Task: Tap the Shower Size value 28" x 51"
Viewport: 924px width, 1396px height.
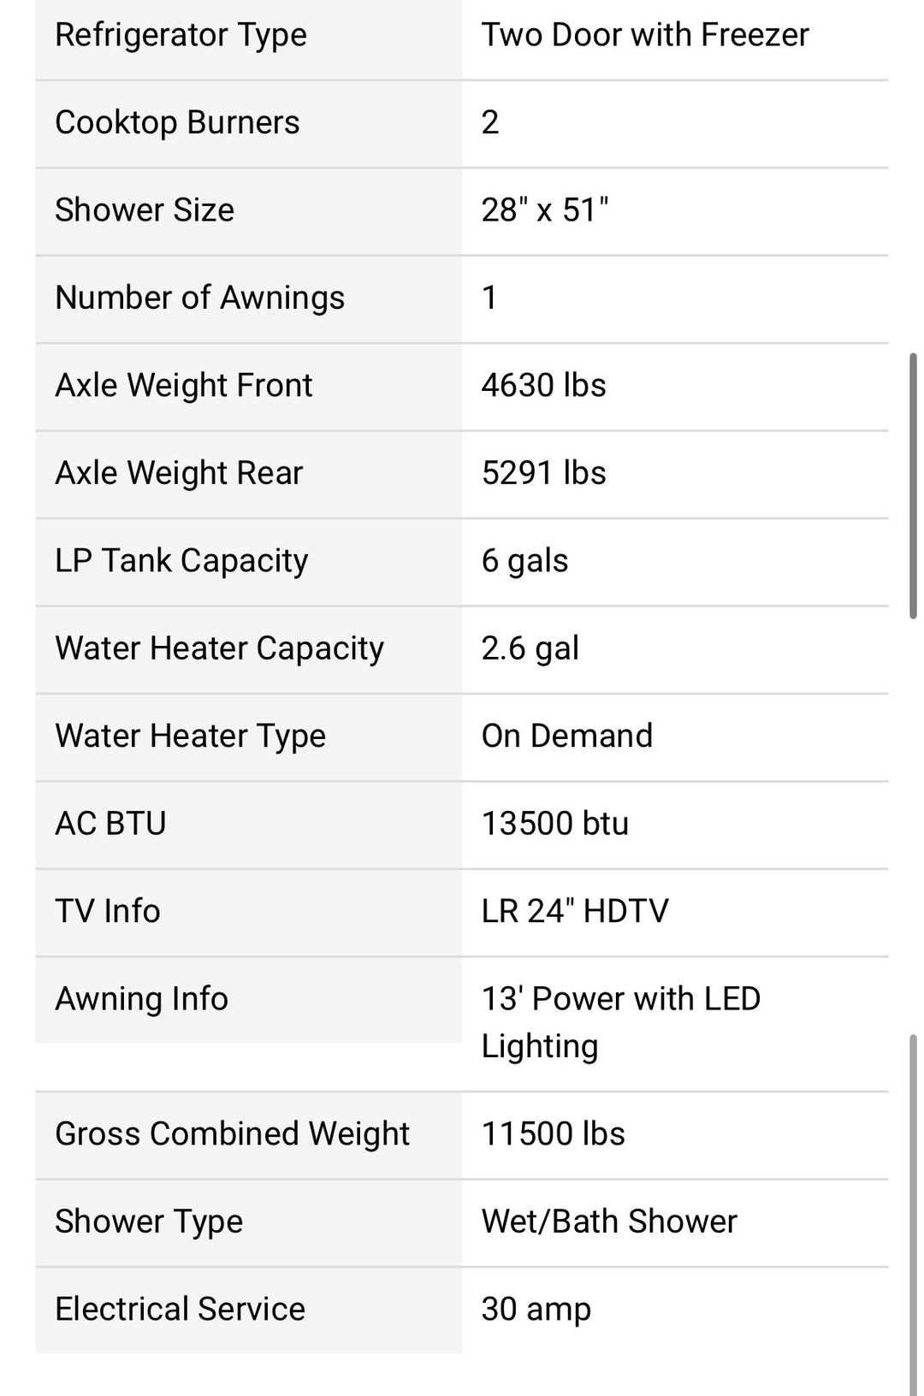Action: 545,210
